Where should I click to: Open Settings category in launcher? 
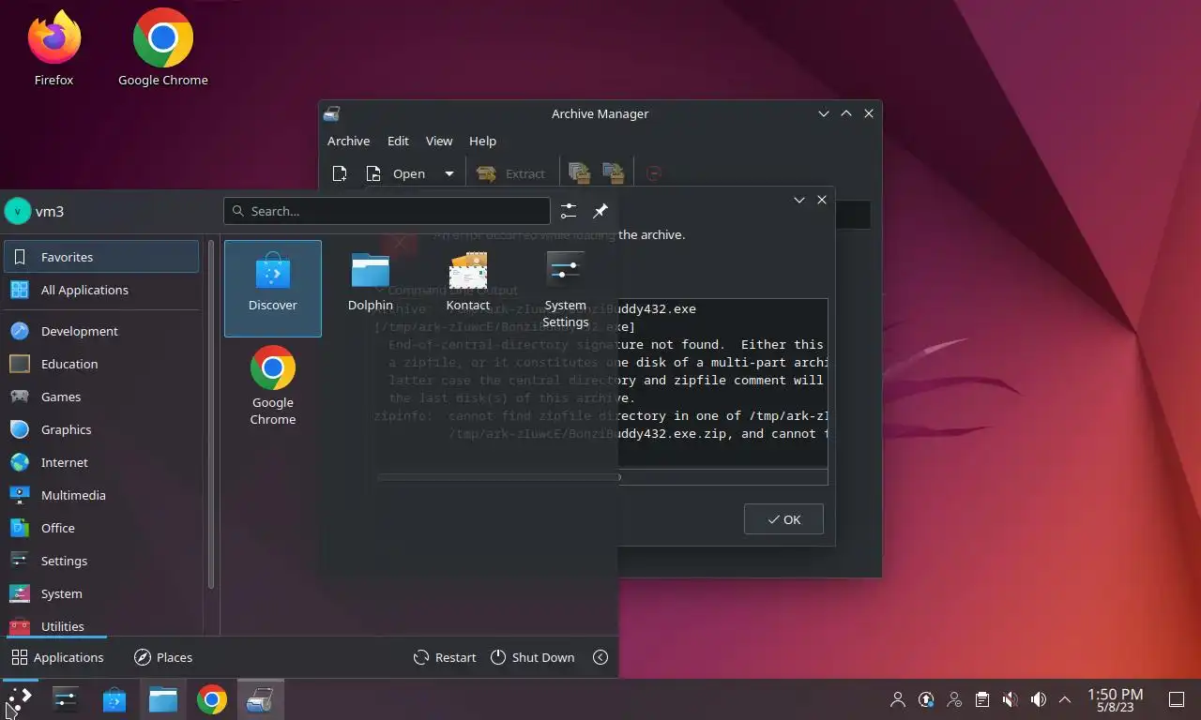tap(101, 561)
